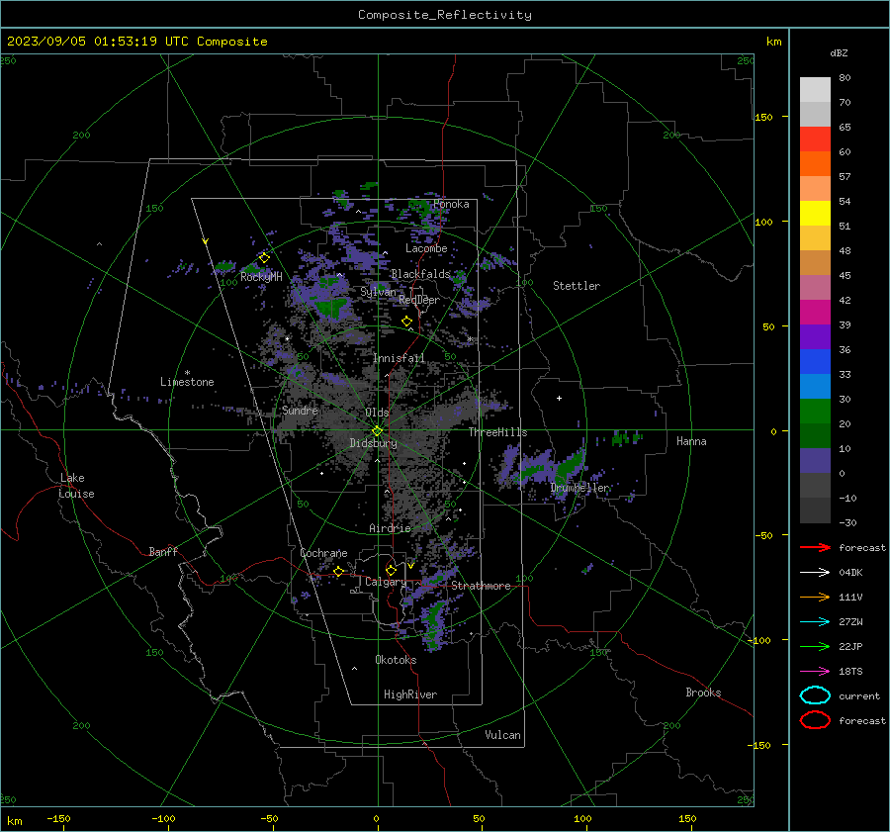This screenshot has width=890, height=832.
Task: Click the Strathmore town label
Action: (481, 586)
